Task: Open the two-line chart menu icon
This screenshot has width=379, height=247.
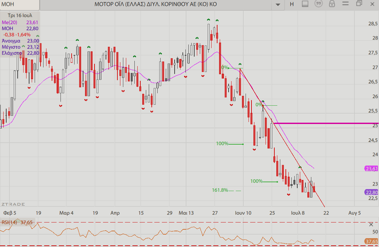Action: point(345,4)
